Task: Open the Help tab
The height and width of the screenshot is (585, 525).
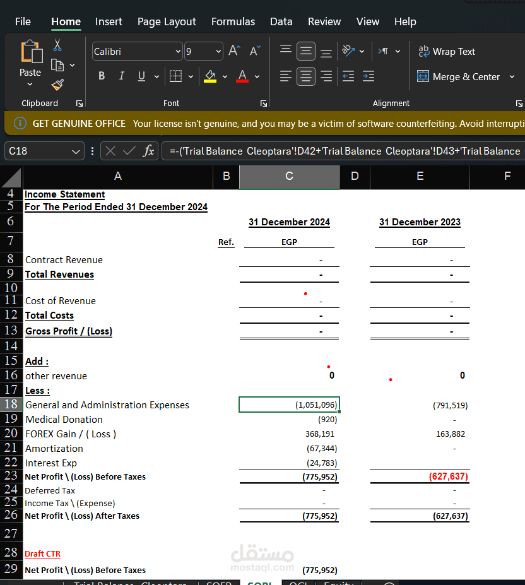Action: [405, 21]
